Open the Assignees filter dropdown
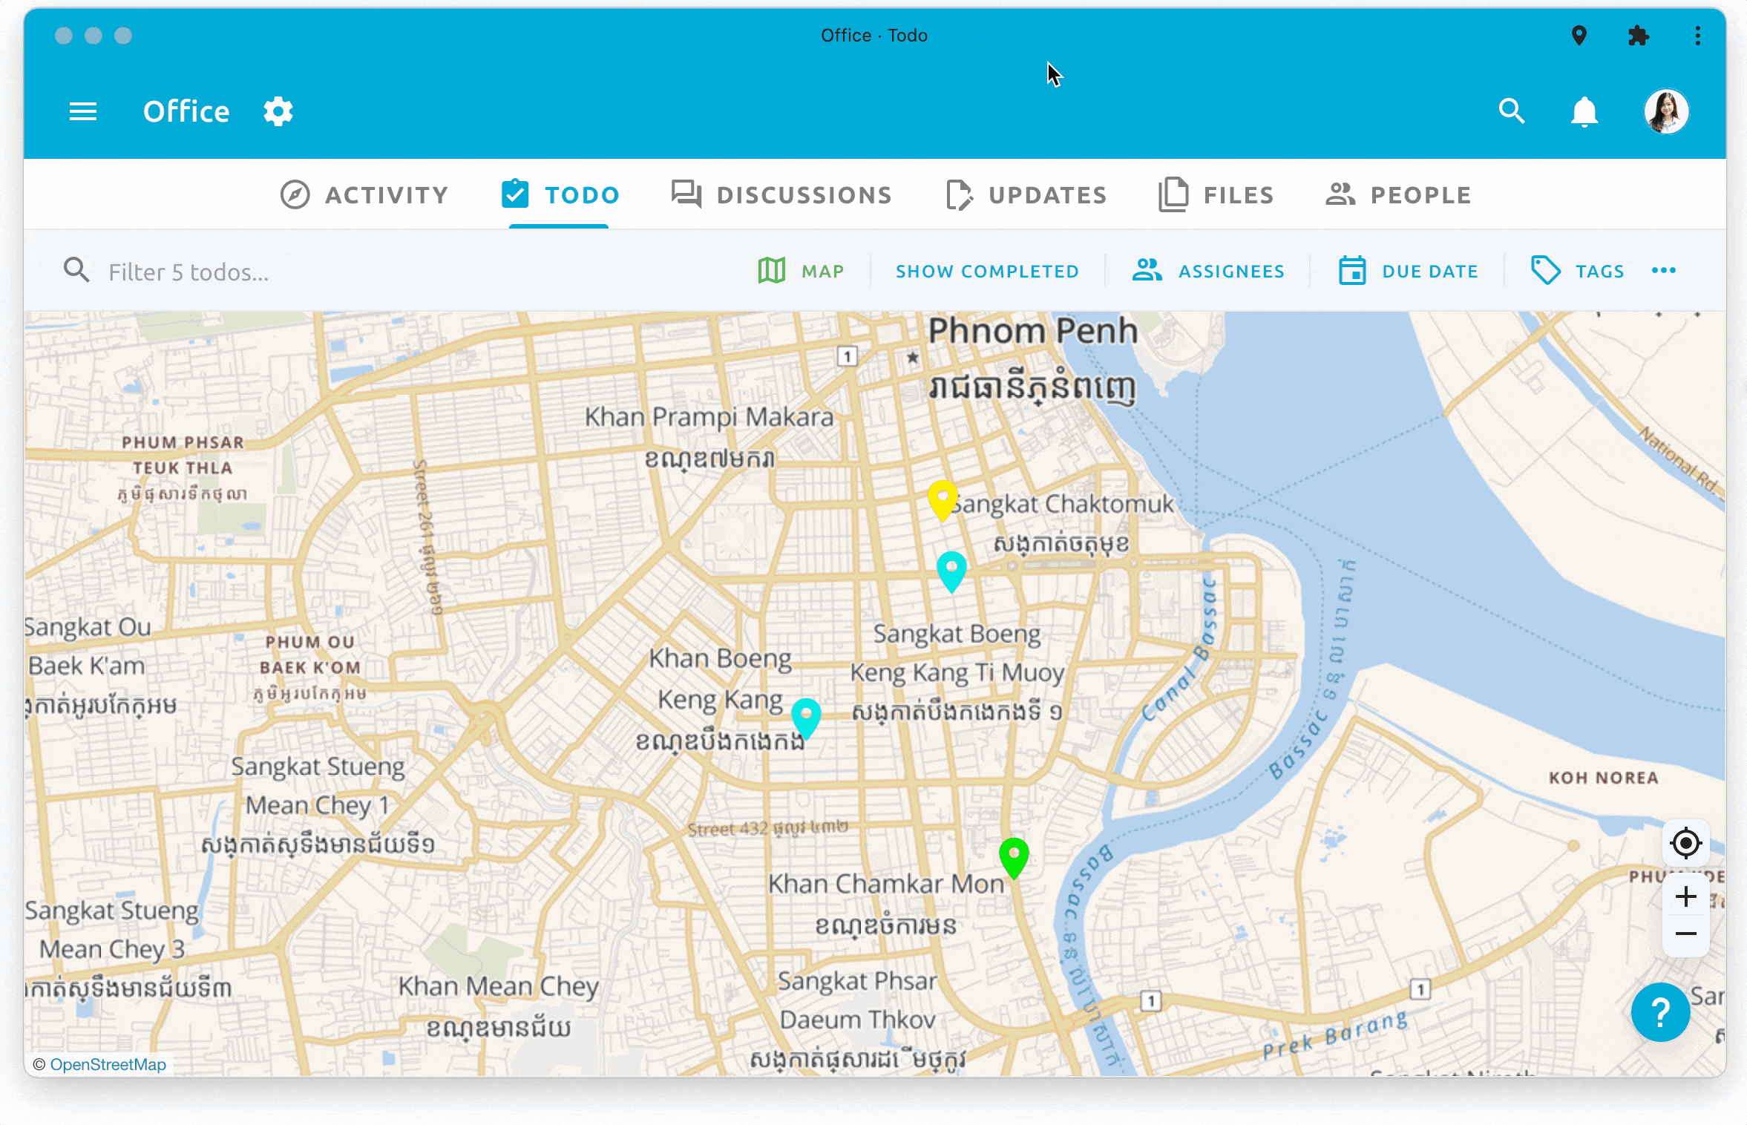This screenshot has width=1747, height=1125. point(1207,271)
